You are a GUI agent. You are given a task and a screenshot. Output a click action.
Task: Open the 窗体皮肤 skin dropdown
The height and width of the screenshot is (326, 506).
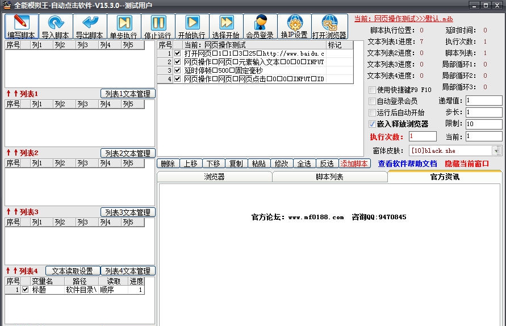(496, 151)
